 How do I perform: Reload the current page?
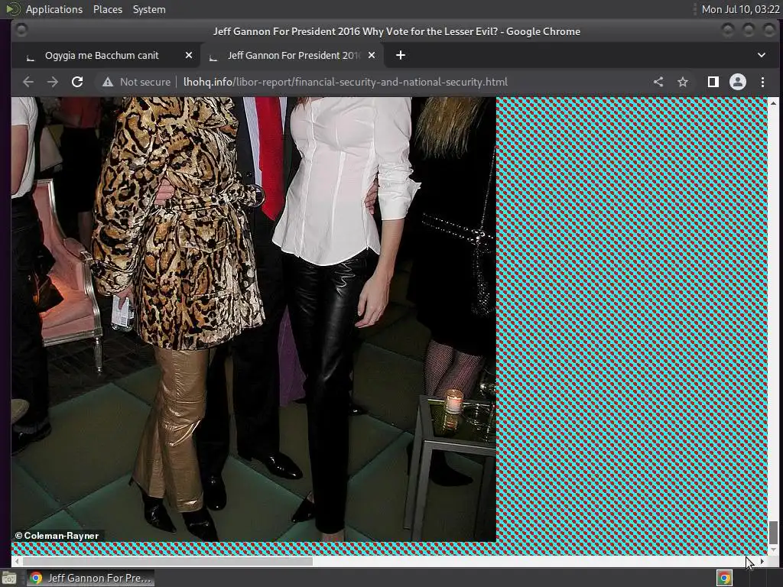tap(77, 82)
